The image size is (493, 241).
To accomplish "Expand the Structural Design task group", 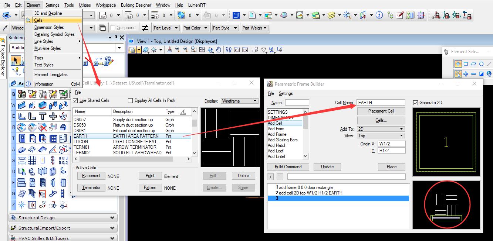I will click(63, 218).
